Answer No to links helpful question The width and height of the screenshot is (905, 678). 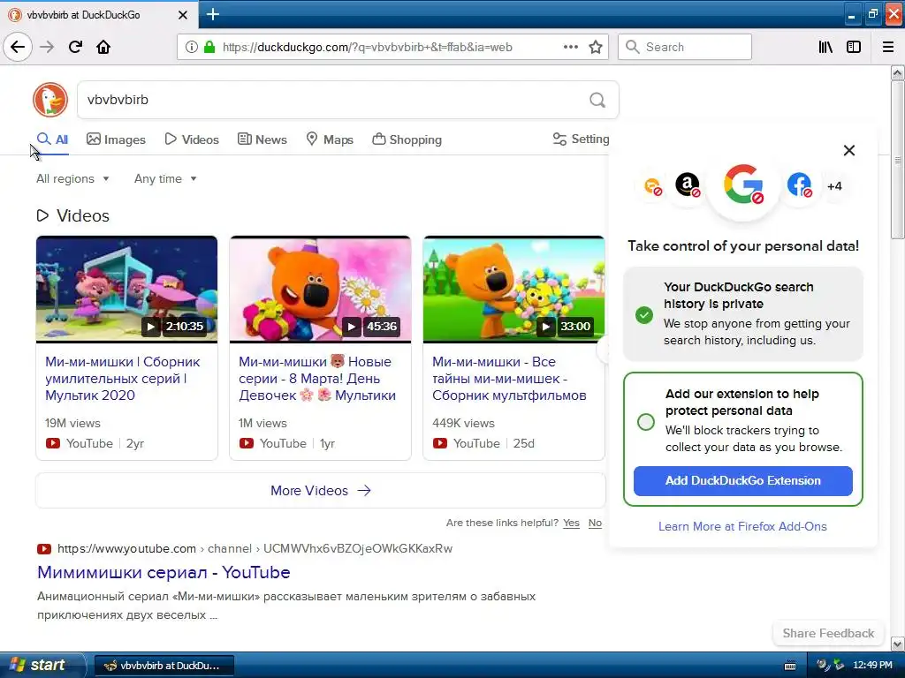(x=595, y=523)
